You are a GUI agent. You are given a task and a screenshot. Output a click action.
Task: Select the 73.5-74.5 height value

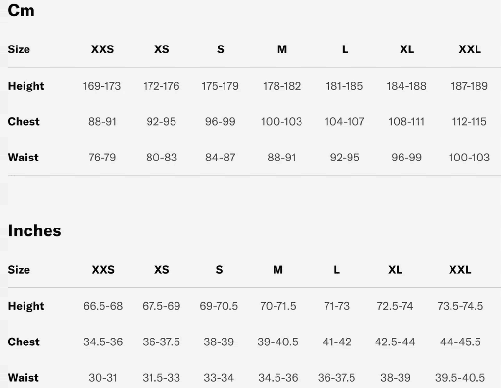[460, 306]
